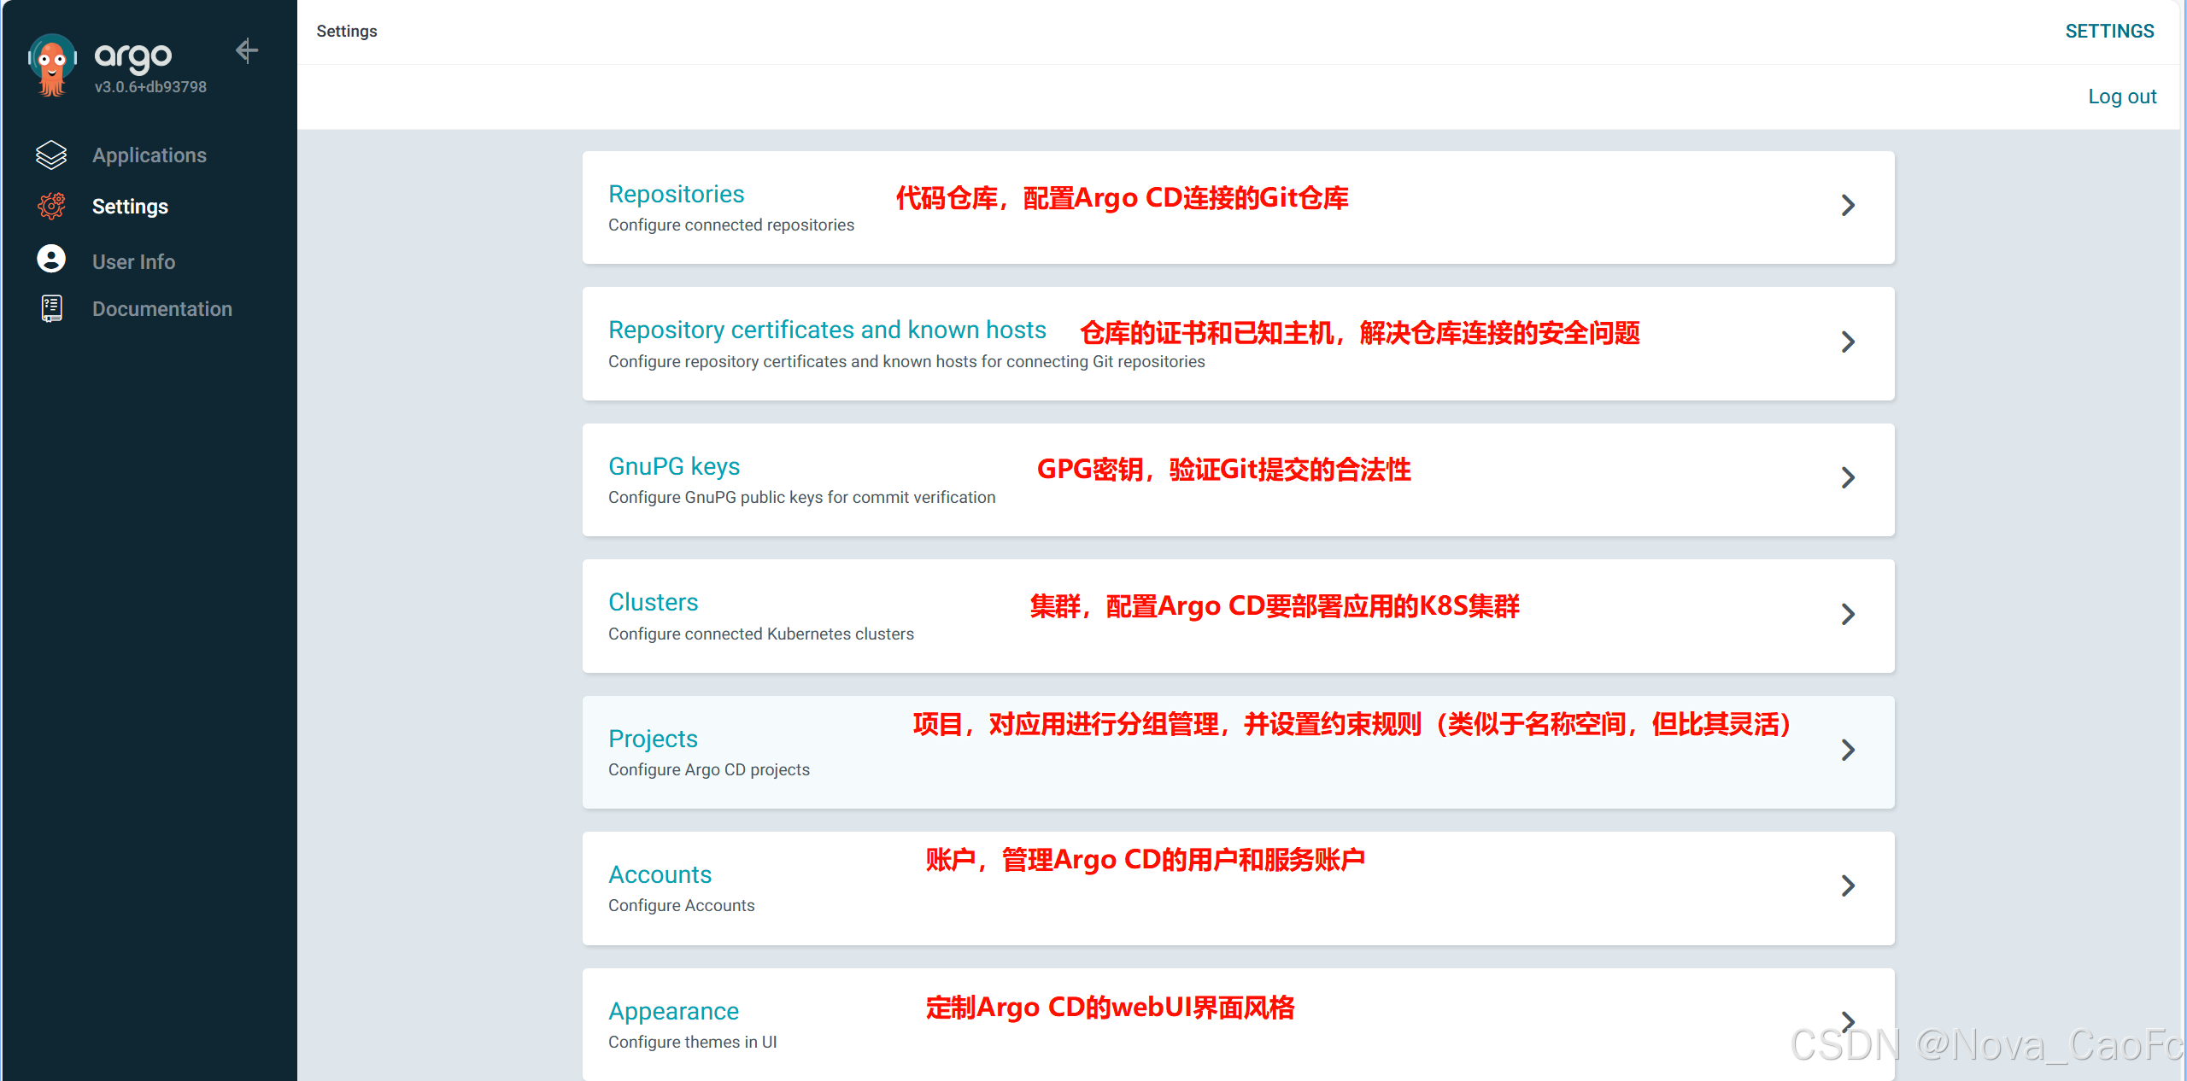Open the Repositories settings
The height and width of the screenshot is (1081, 2187).
[1238, 207]
